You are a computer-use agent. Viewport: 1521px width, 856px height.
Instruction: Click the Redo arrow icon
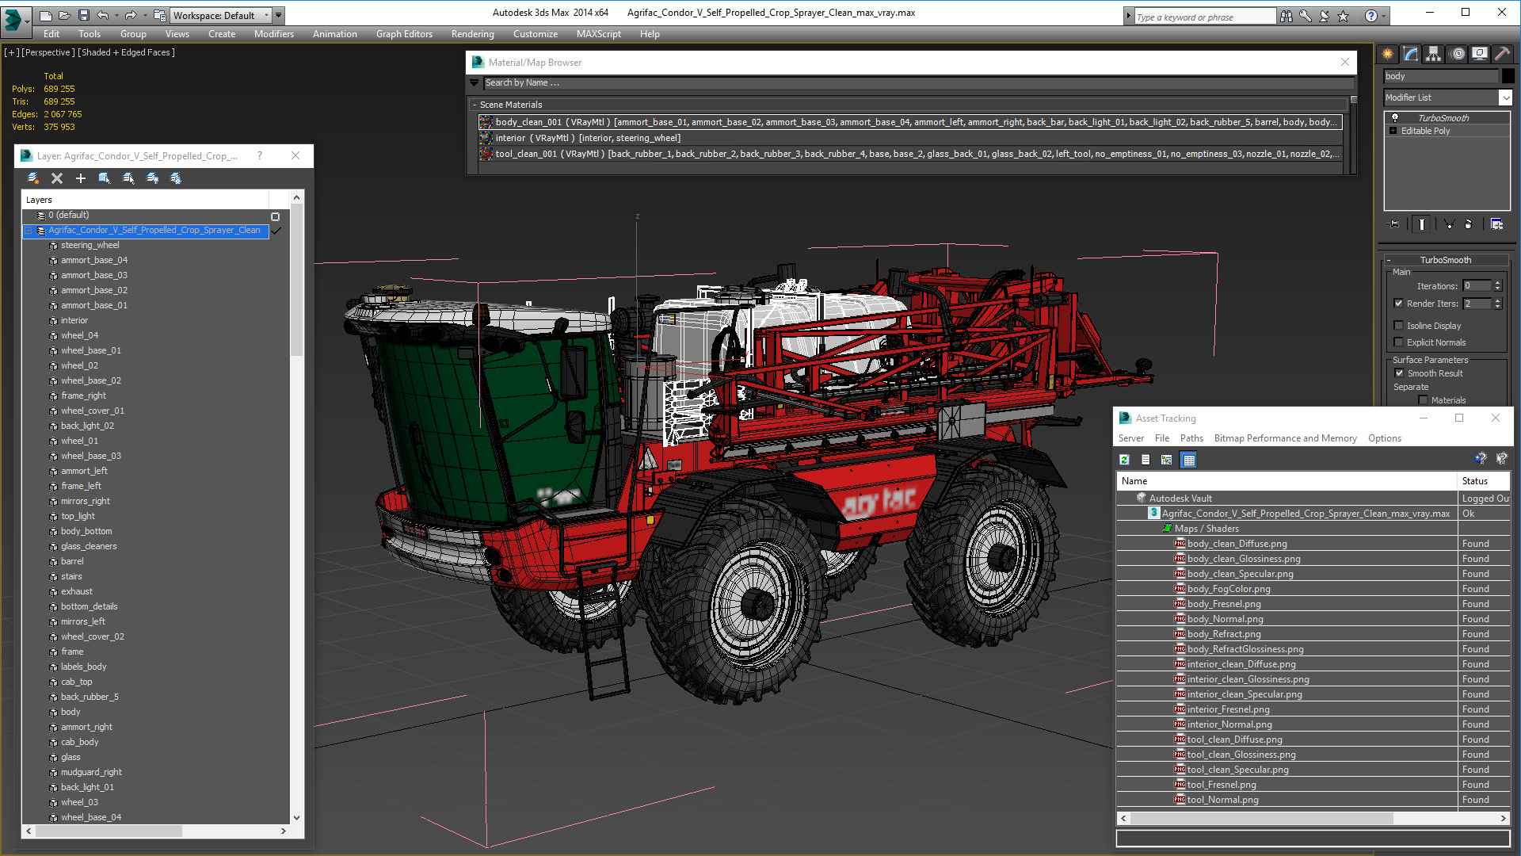[131, 15]
